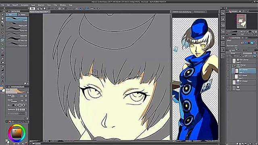Toggle visibility of Layer 4
The height and width of the screenshot is (145, 258).
[x=227, y=71]
